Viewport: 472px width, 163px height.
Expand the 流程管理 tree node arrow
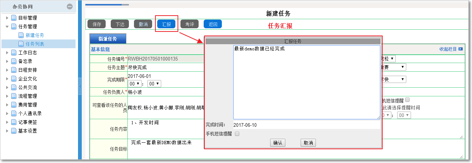coord(7,96)
